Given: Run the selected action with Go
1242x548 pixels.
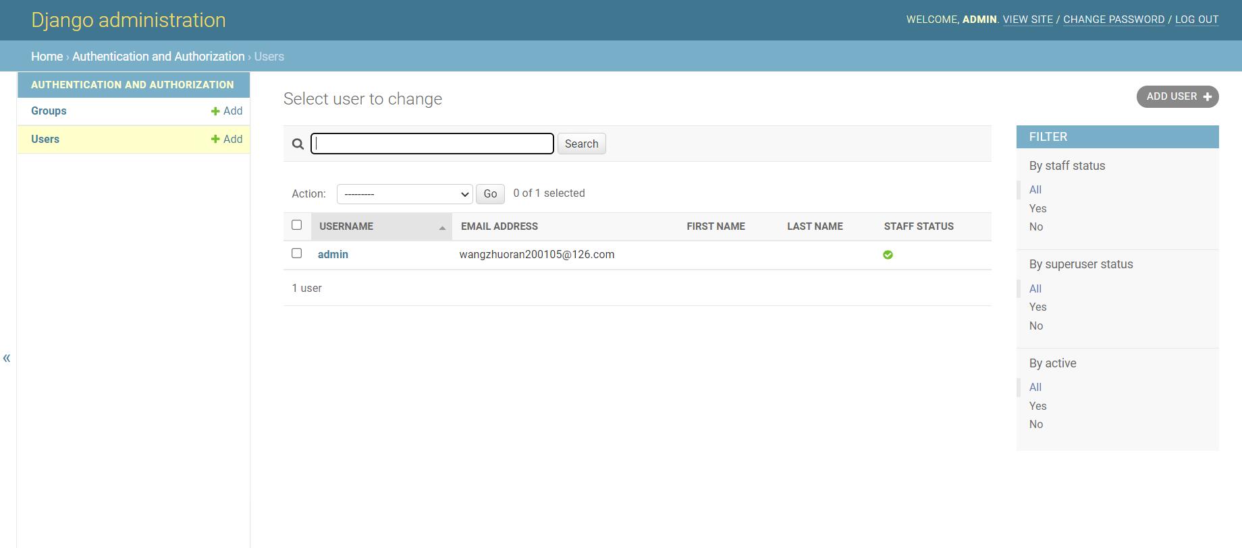Looking at the screenshot, I should click(490, 194).
